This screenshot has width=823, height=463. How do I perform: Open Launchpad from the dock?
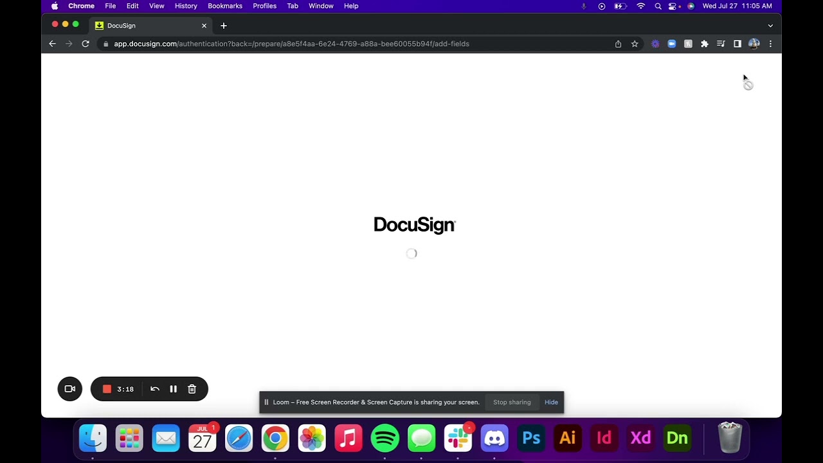coord(129,439)
